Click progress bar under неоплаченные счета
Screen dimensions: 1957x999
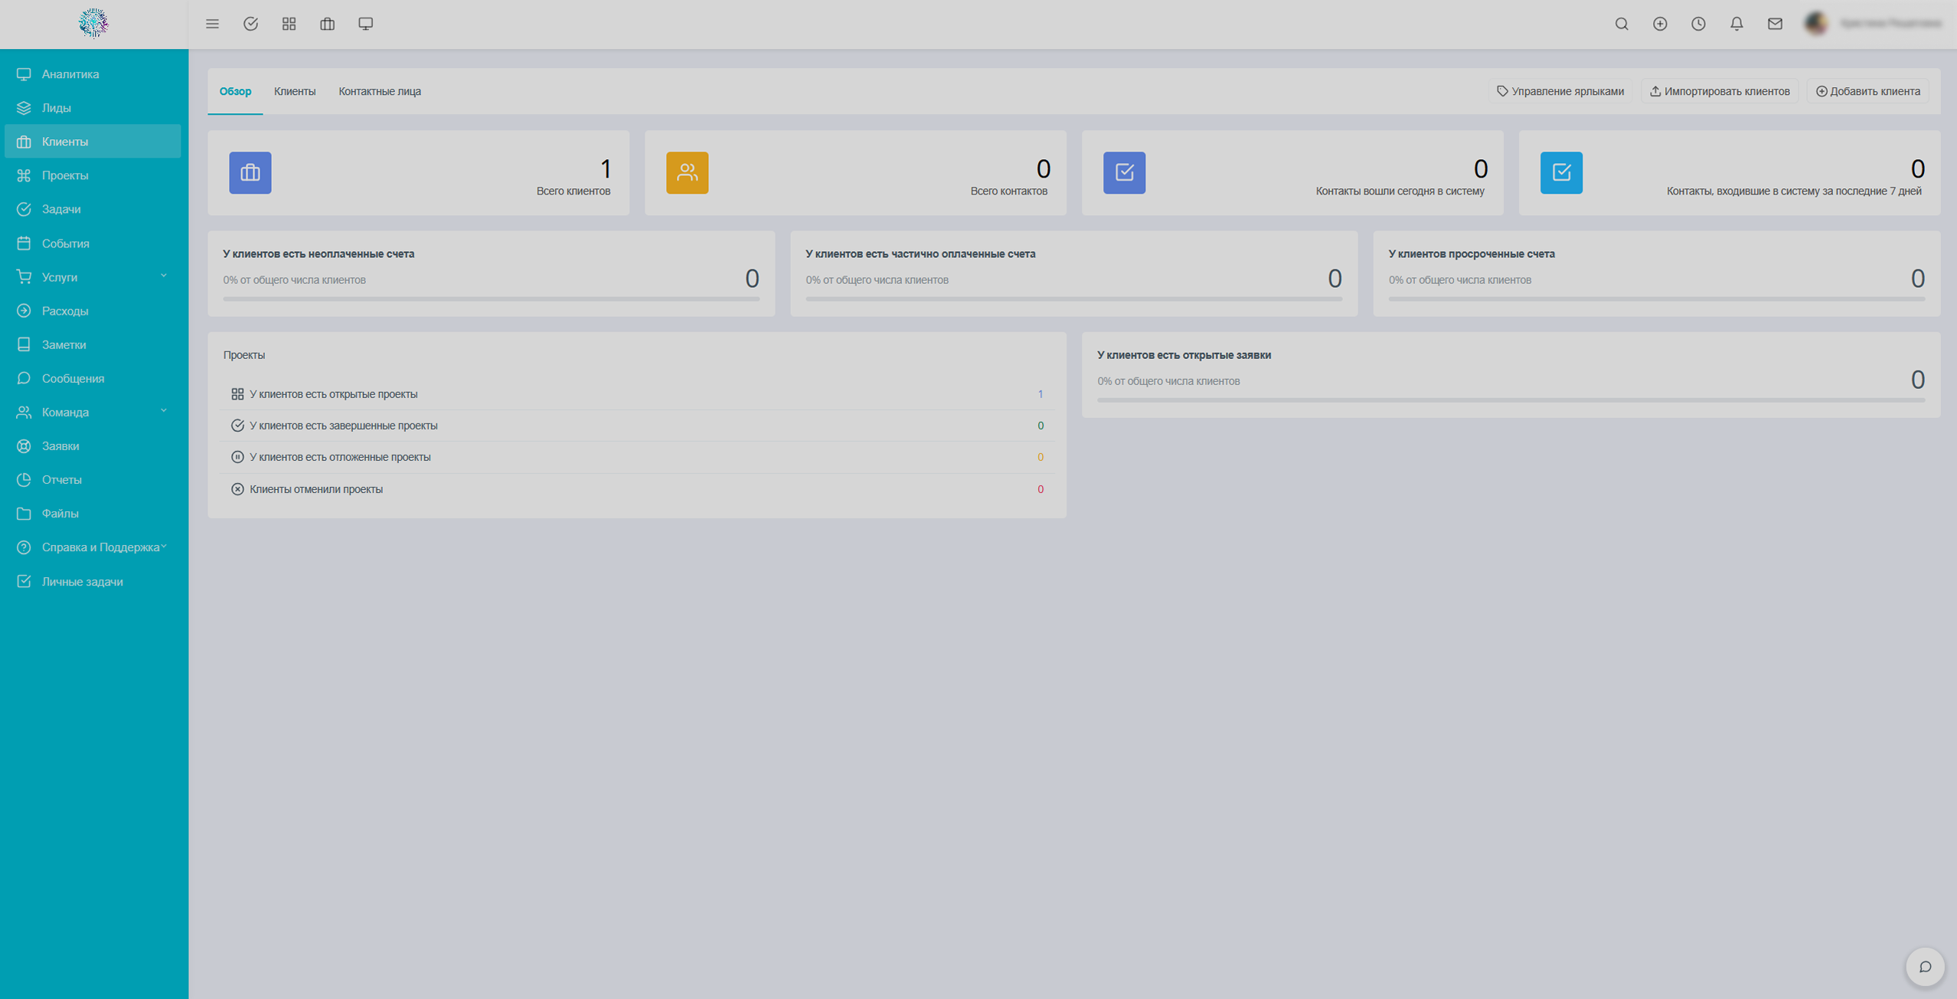[x=491, y=299]
